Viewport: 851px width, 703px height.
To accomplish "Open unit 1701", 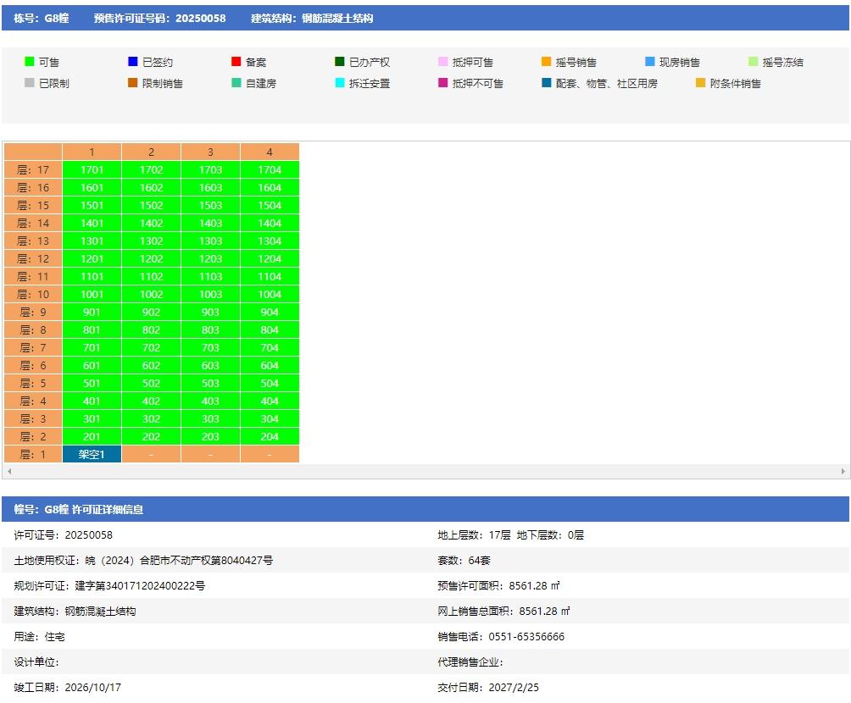I will (x=92, y=169).
